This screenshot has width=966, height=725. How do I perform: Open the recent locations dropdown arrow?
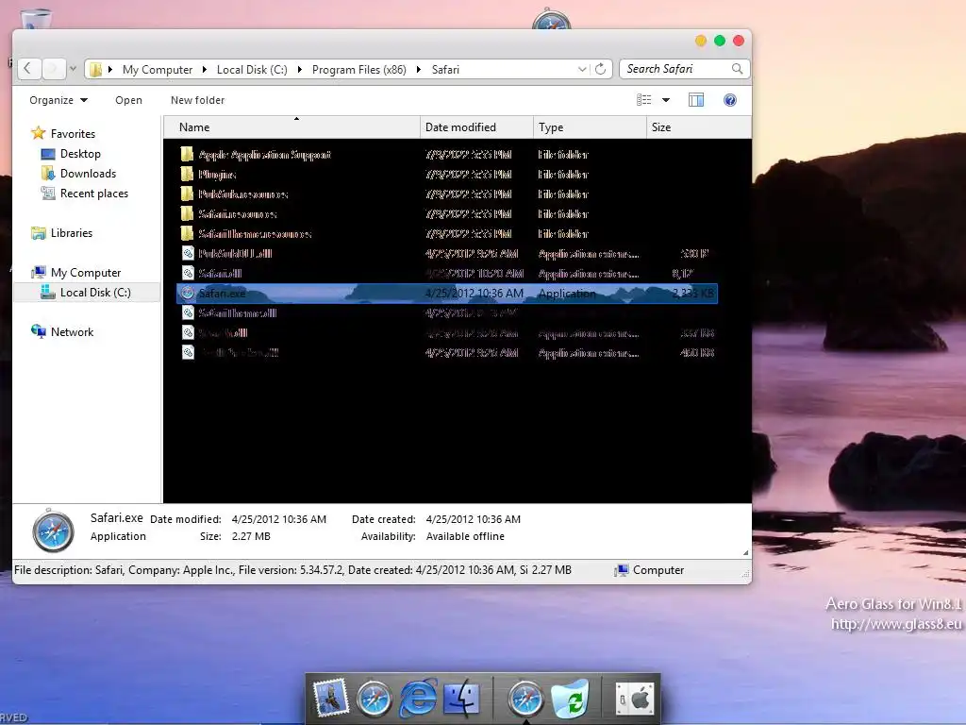tap(73, 69)
